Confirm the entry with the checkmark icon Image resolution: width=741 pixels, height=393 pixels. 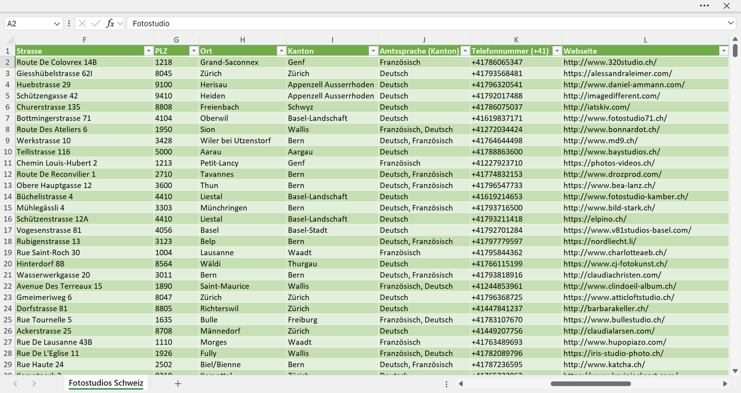click(96, 23)
